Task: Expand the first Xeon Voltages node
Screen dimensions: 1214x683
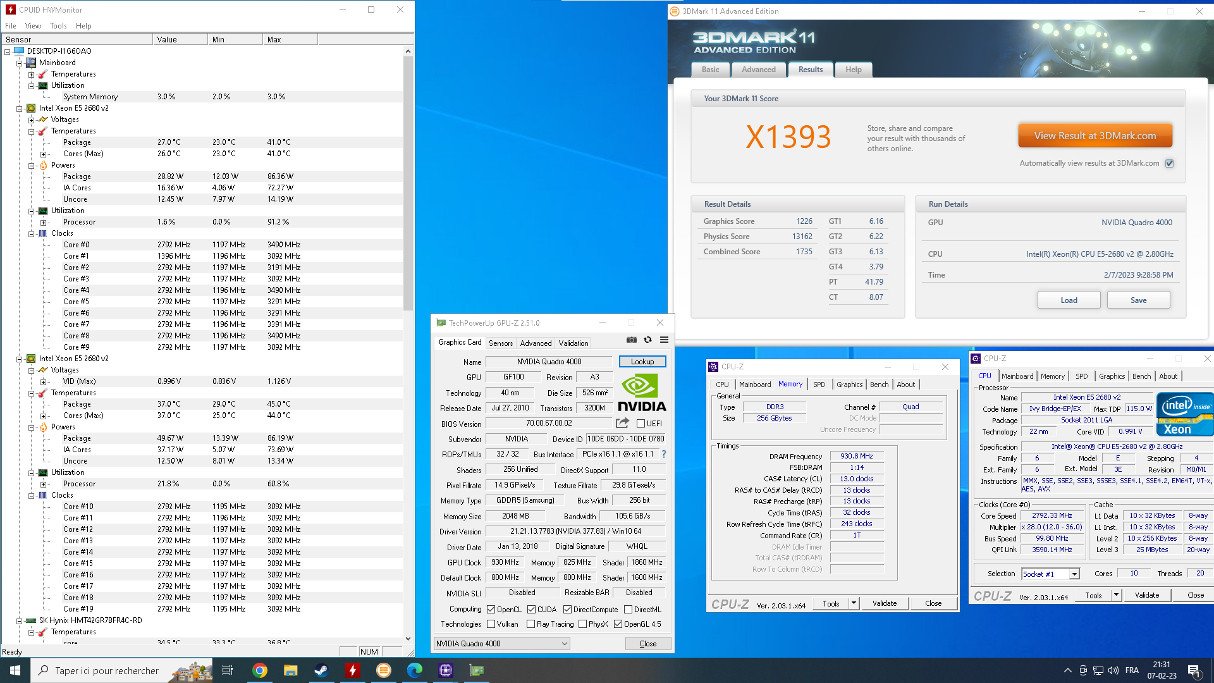Action: coord(31,120)
